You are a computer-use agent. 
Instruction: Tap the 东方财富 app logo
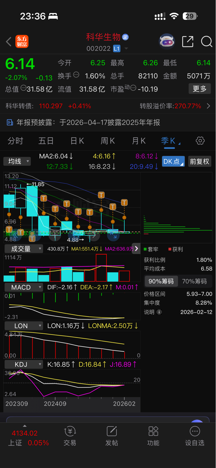pos(22,42)
